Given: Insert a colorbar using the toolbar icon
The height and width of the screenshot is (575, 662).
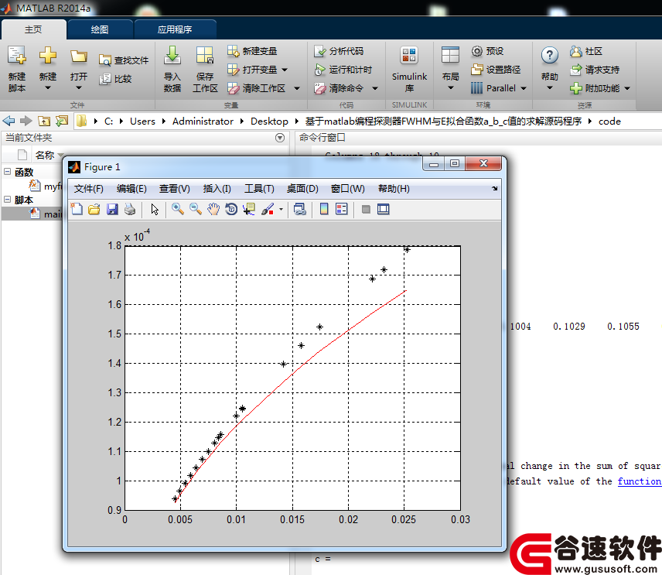Looking at the screenshot, I should point(324,209).
